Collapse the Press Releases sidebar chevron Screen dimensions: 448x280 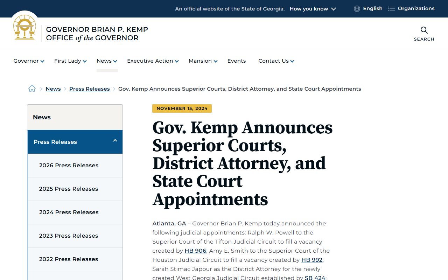tap(115, 141)
